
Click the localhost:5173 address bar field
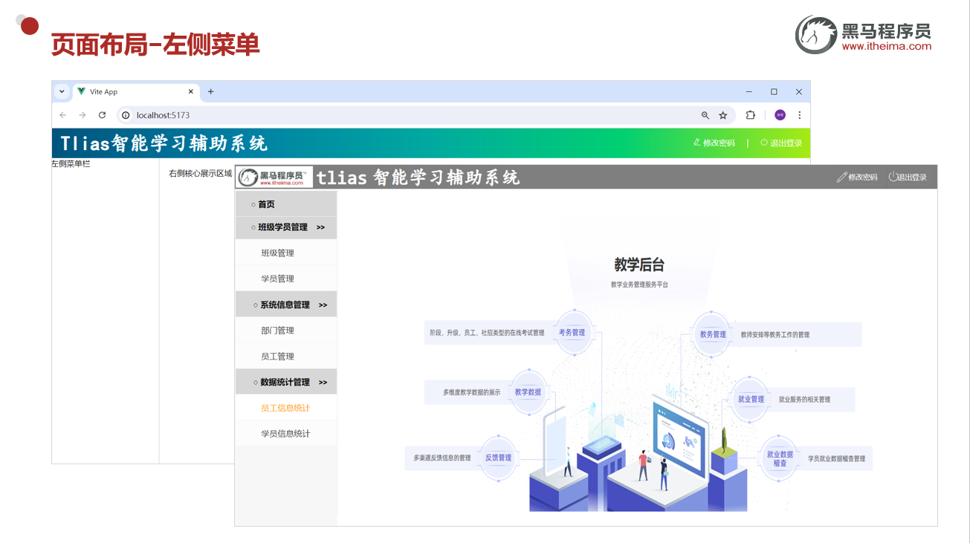[162, 115]
